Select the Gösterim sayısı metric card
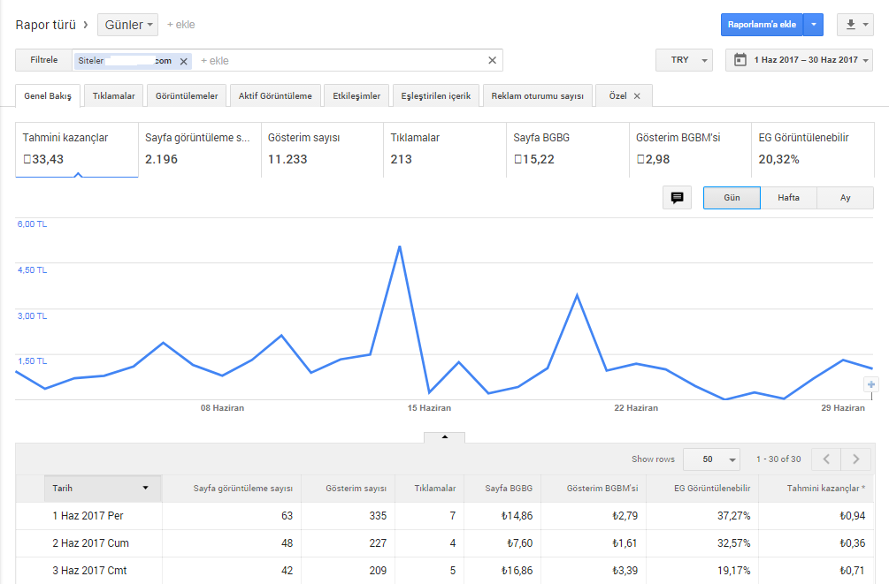Screen dimensions: 889x584 (322, 150)
